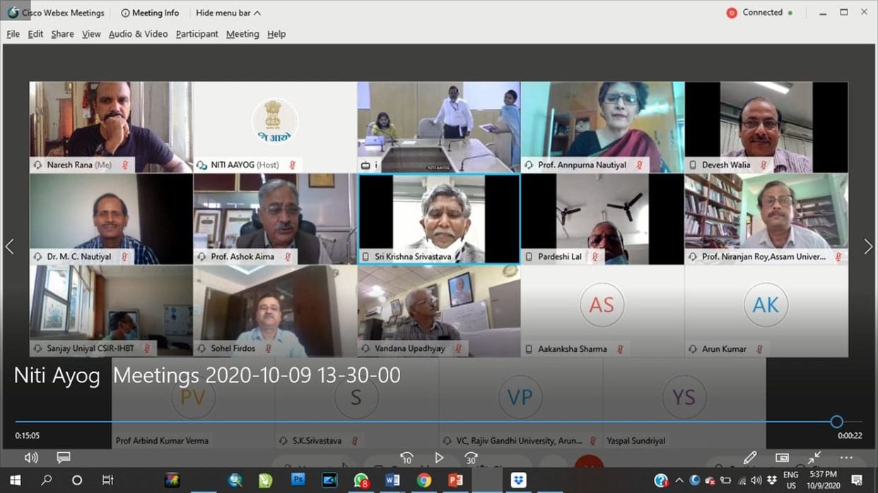Click the muted mic icon beside Prof. Ashok Aima
This screenshot has height=493, width=878.
(x=288, y=256)
